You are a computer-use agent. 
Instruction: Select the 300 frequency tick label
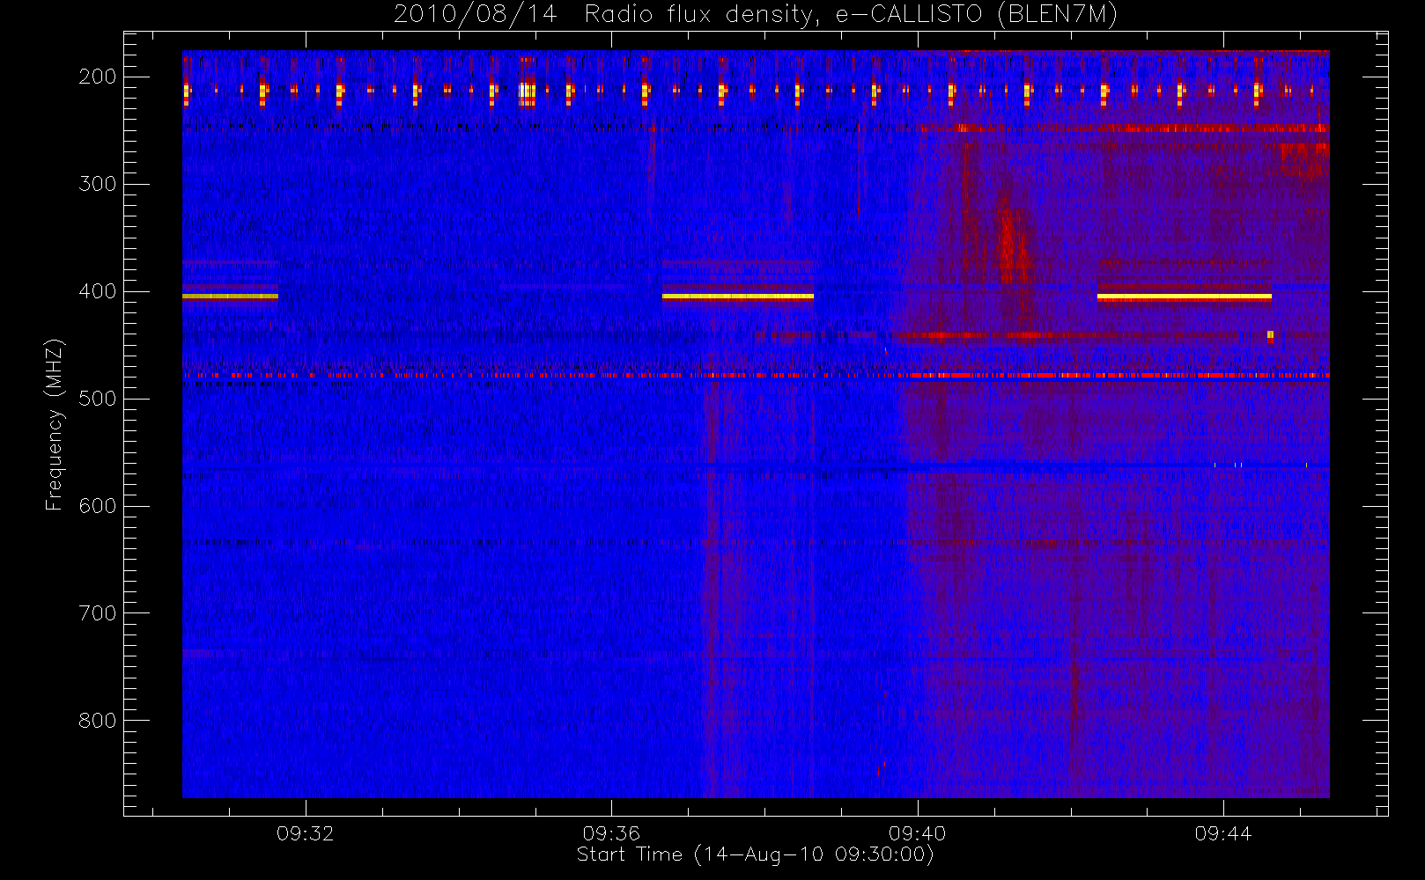98,184
